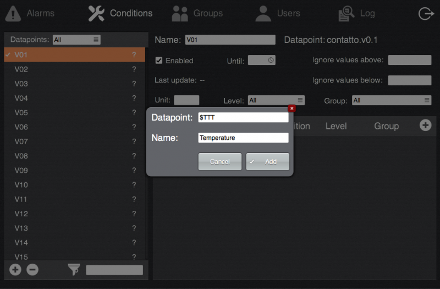Click the dialog Name field Temperature

pyautogui.click(x=243, y=138)
